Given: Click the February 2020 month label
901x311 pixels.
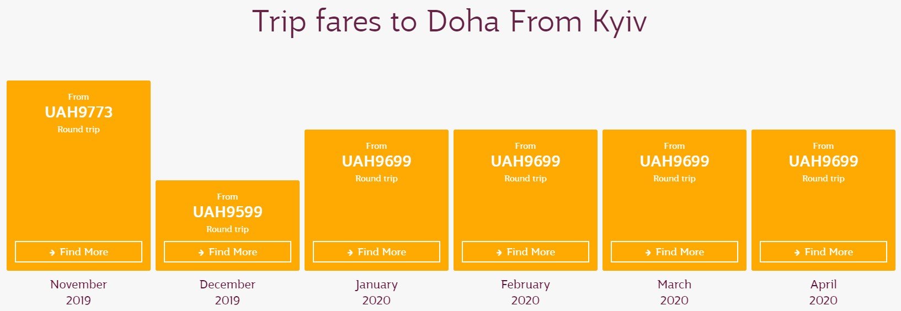Looking at the screenshot, I should (x=525, y=292).
